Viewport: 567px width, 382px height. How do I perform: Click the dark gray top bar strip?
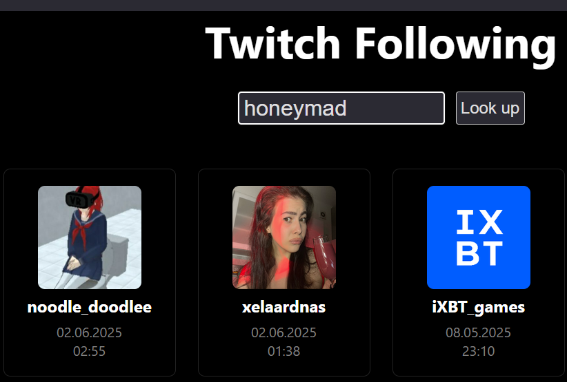coord(283,5)
